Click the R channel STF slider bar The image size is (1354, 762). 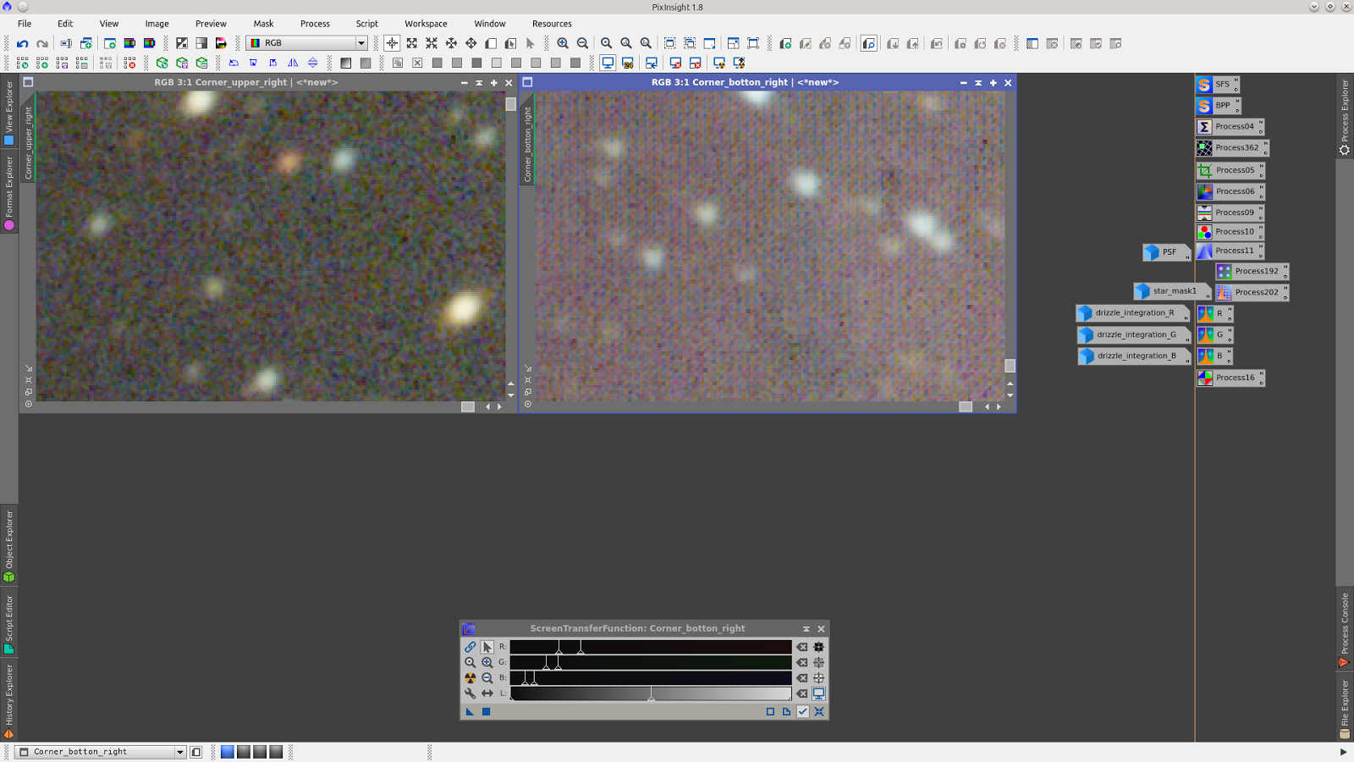coord(651,648)
